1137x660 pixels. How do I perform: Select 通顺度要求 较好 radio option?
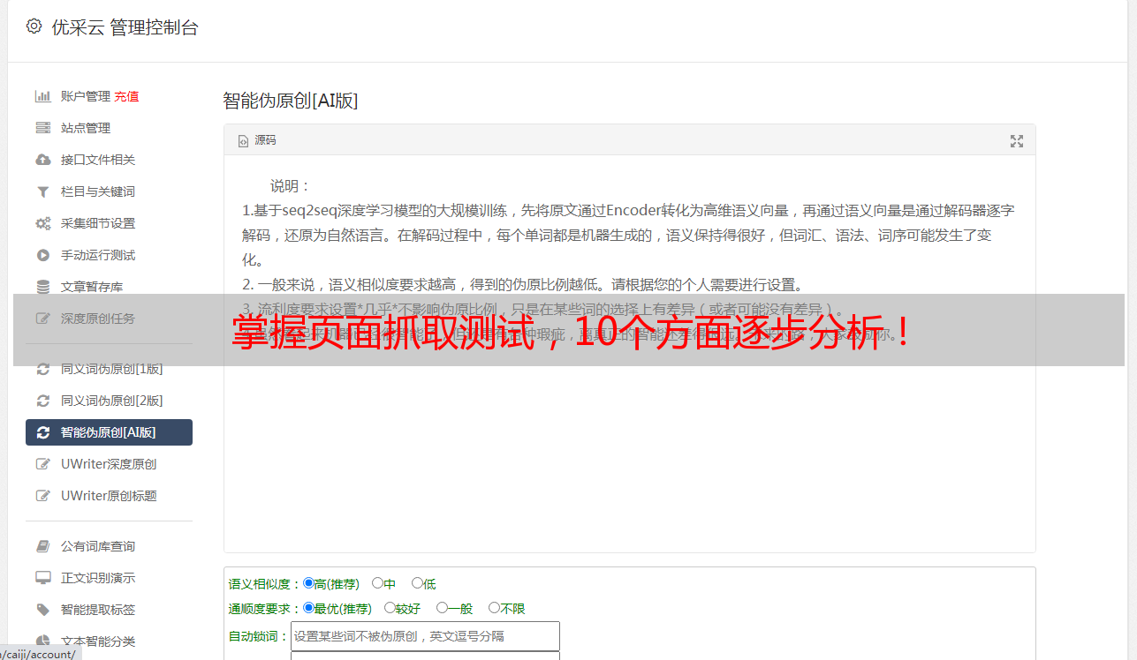point(390,608)
